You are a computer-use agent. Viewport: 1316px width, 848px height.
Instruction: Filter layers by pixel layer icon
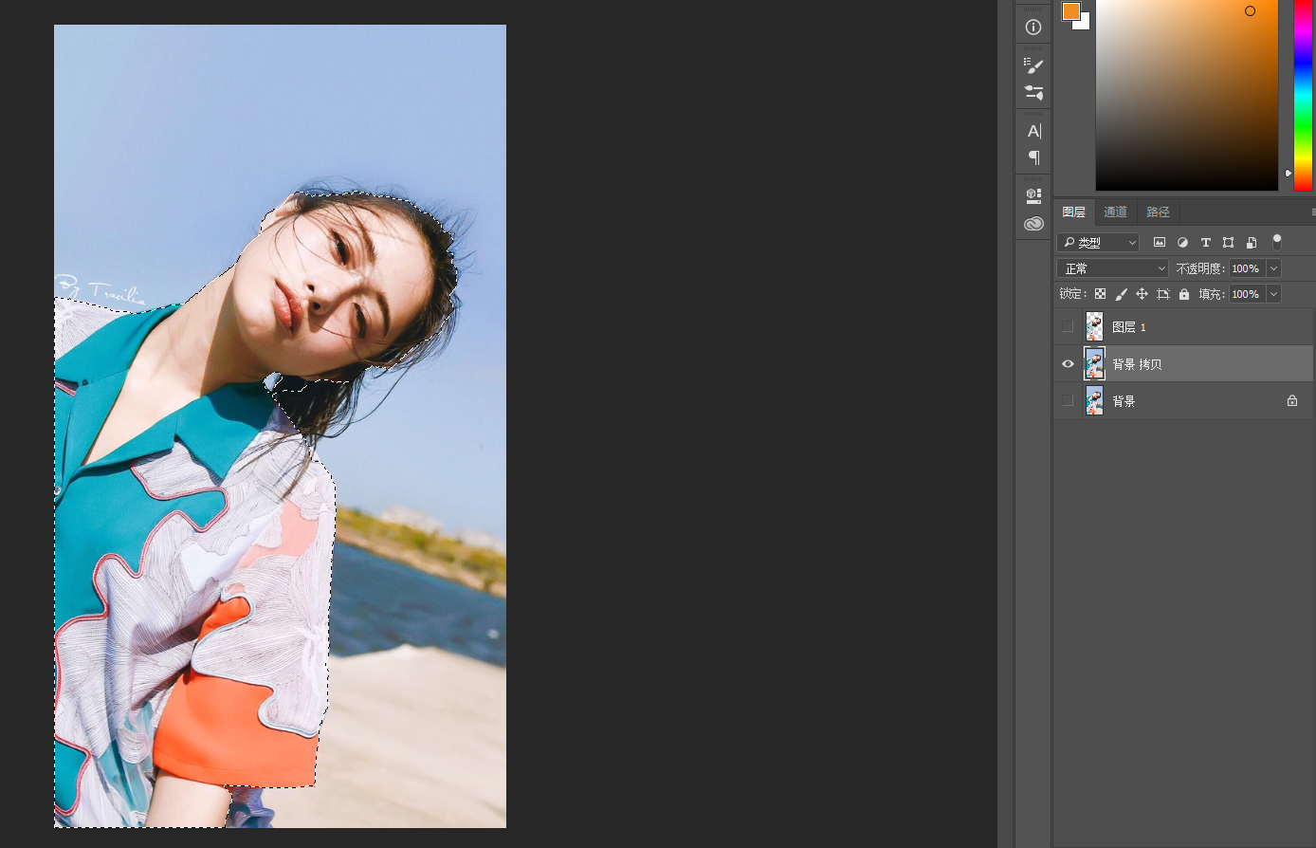1159,243
